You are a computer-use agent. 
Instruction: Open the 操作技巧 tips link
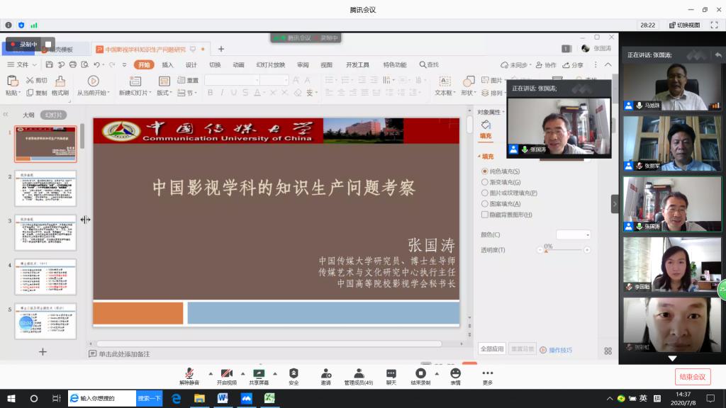point(556,350)
